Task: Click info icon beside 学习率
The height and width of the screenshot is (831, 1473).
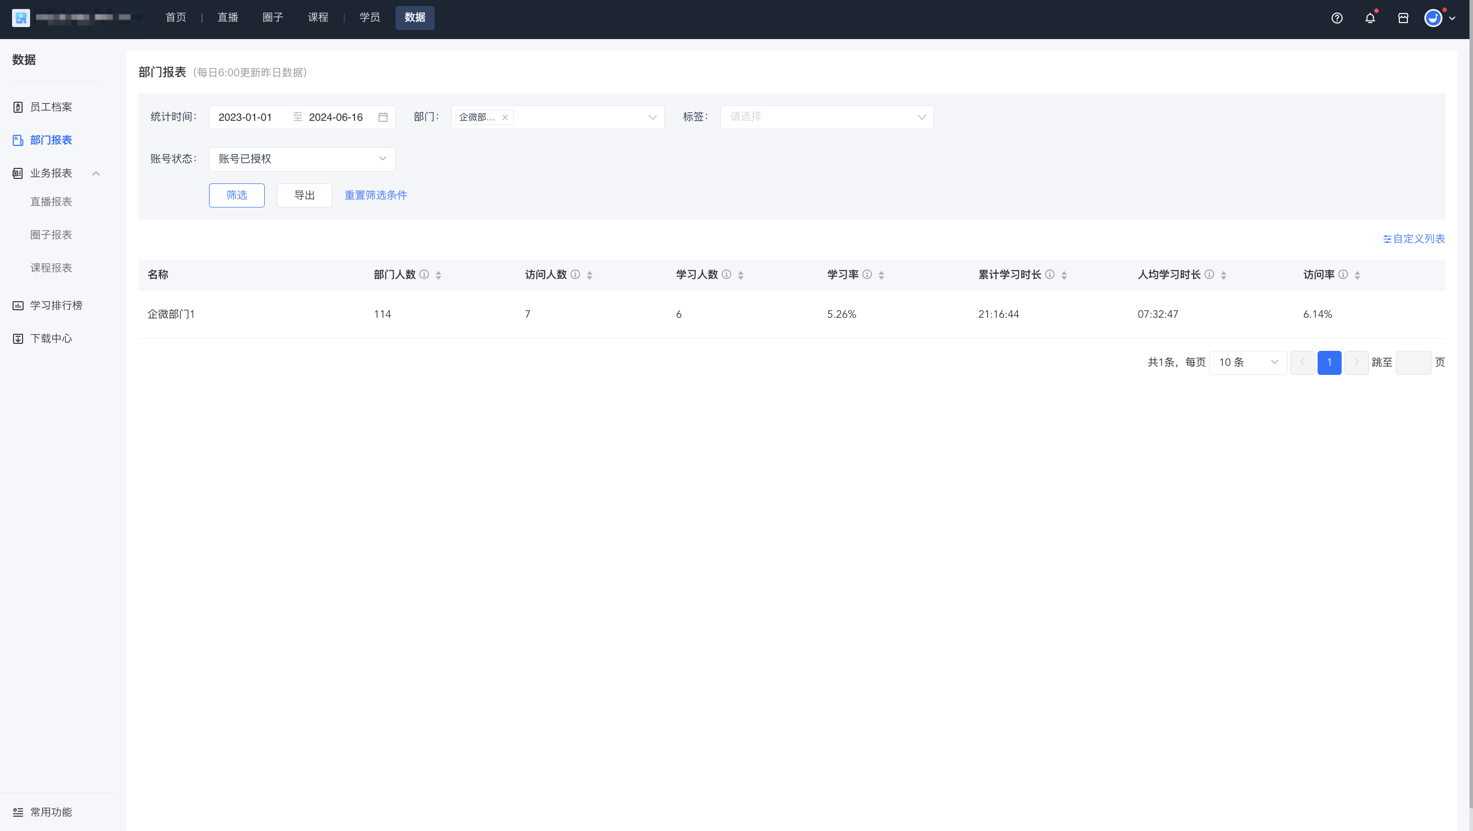Action: pos(867,274)
